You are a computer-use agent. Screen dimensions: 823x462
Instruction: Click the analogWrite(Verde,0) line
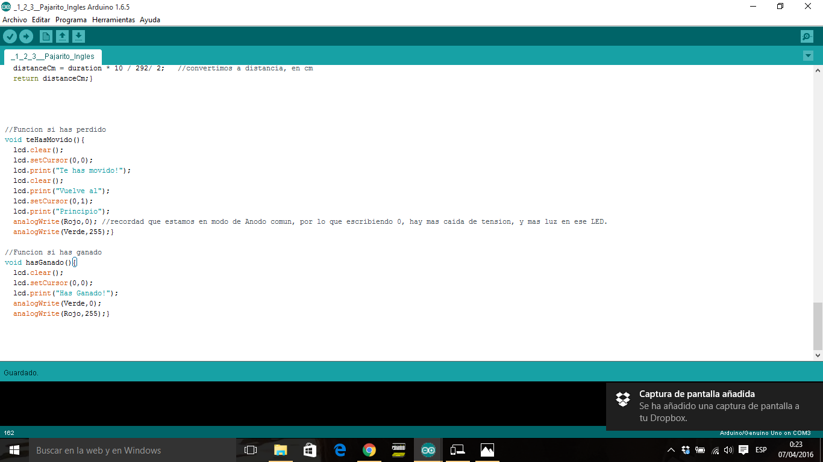tap(57, 303)
